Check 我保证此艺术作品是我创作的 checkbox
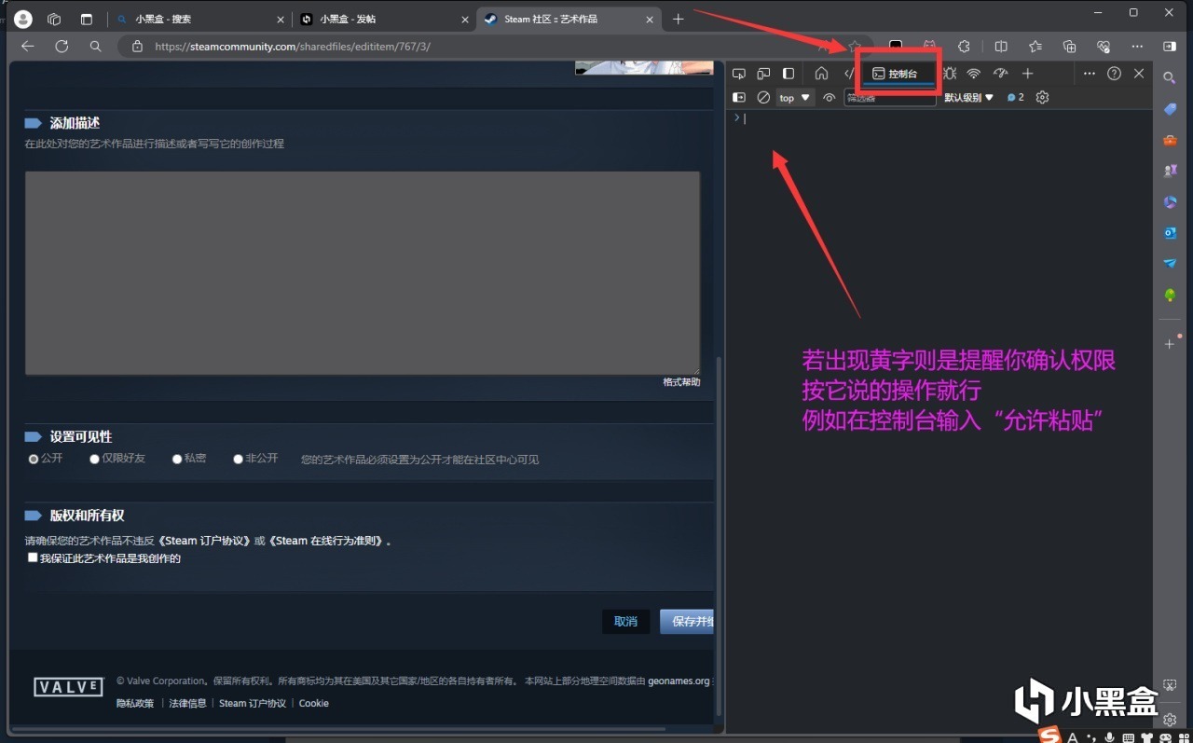The image size is (1193, 743). click(33, 558)
